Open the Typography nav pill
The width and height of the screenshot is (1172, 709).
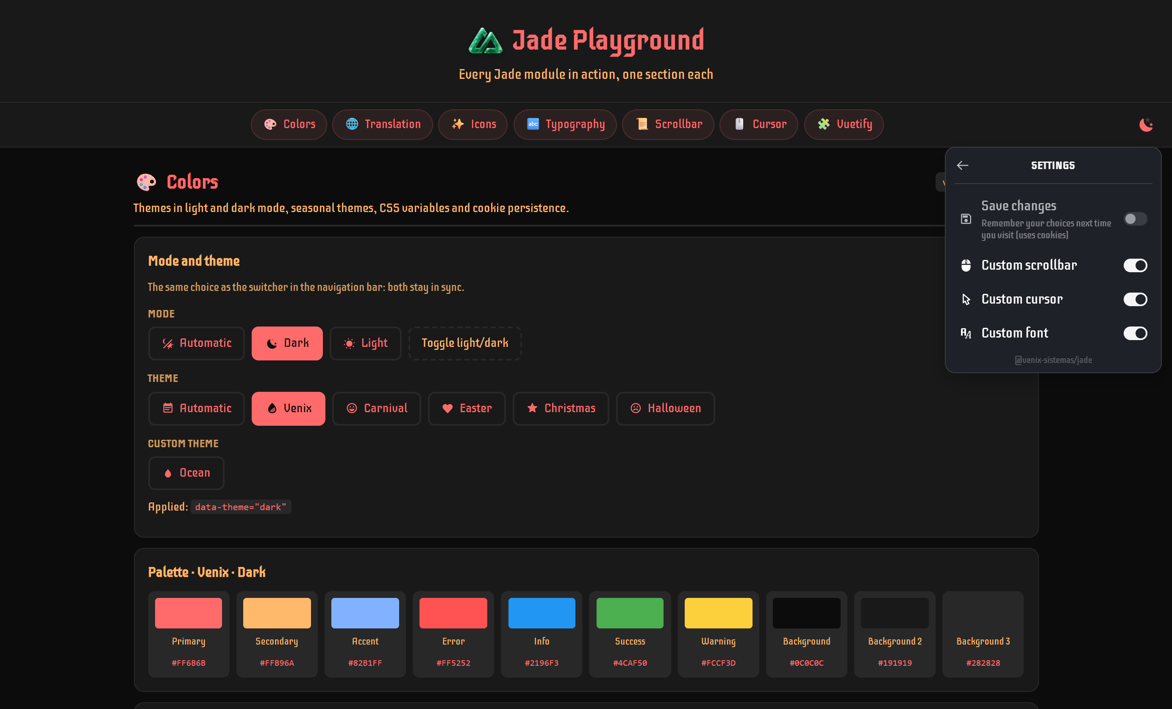tap(565, 124)
